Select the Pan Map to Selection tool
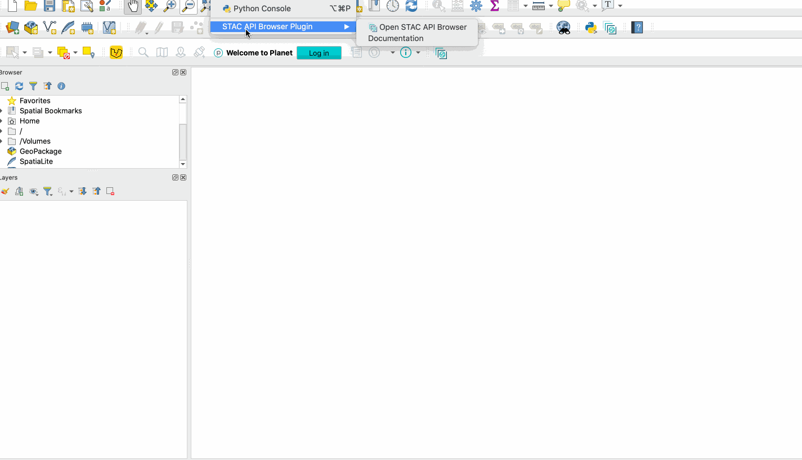The height and width of the screenshot is (460, 802). 151,6
